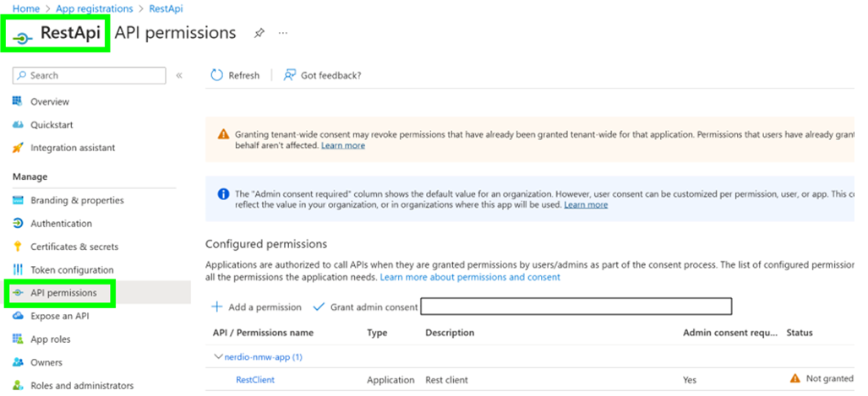Click the RestApi app registration icon
868x396 pixels.
click(23, 38)
